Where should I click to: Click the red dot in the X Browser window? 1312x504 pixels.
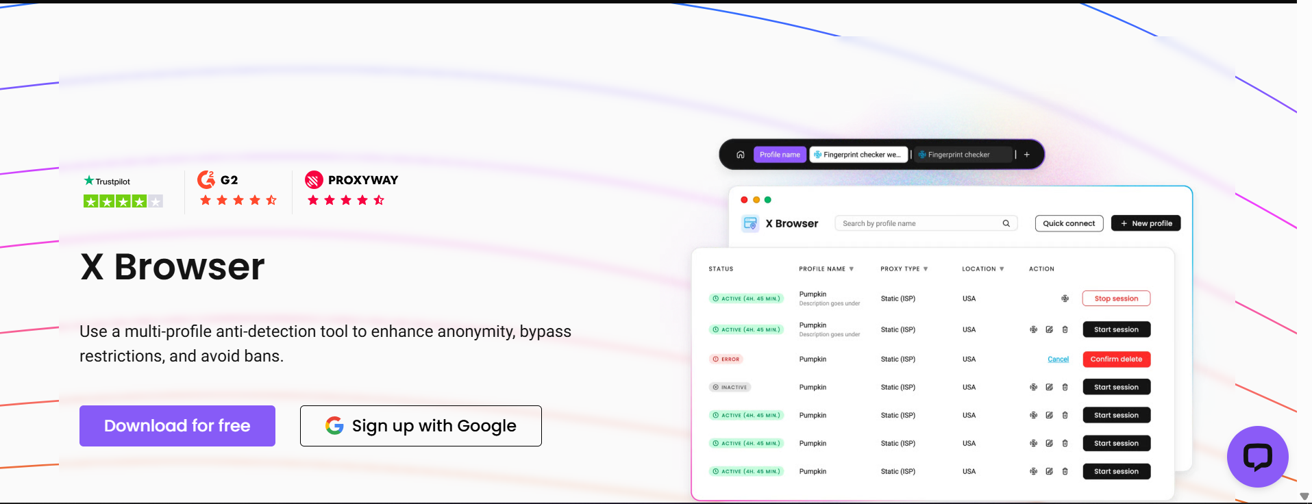coord(744,200)
